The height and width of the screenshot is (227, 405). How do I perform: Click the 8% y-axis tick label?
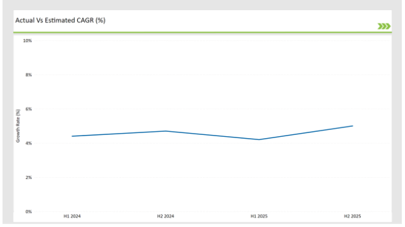(29, 75)
